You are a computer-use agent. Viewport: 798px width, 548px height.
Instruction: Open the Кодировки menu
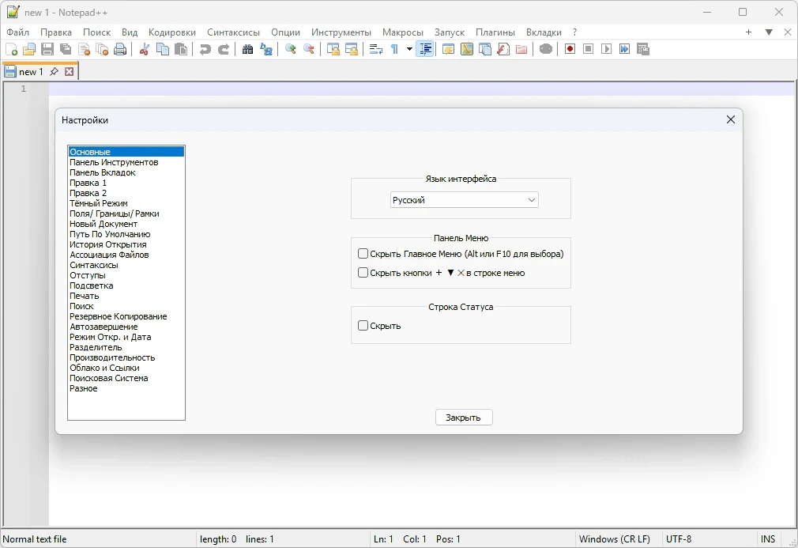tap(172, 32)
